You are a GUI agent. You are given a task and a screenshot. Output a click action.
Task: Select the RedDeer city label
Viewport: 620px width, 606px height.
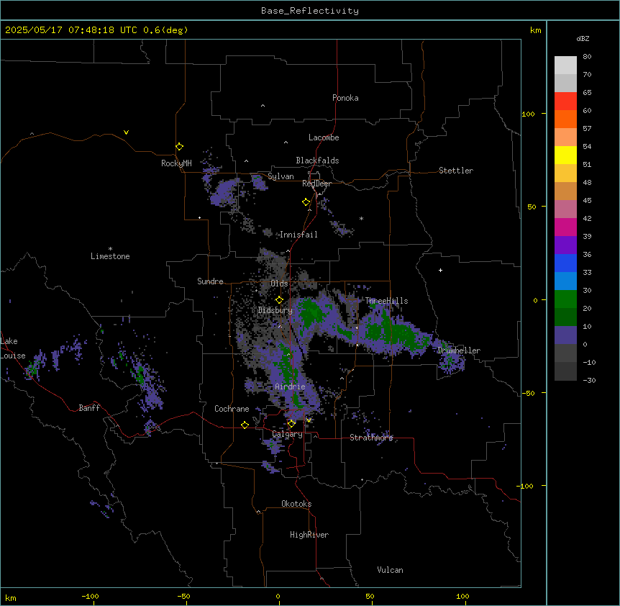tap(316, 184)
